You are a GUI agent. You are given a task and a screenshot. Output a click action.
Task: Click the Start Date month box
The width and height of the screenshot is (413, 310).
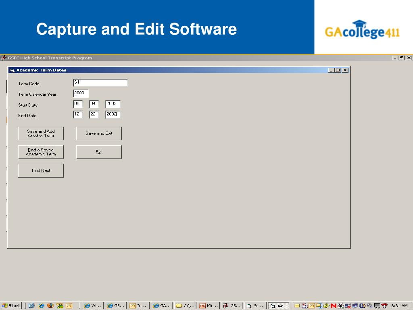78,104
